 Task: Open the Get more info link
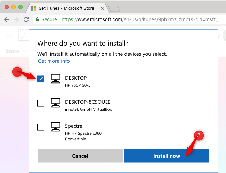coord(54,61)
